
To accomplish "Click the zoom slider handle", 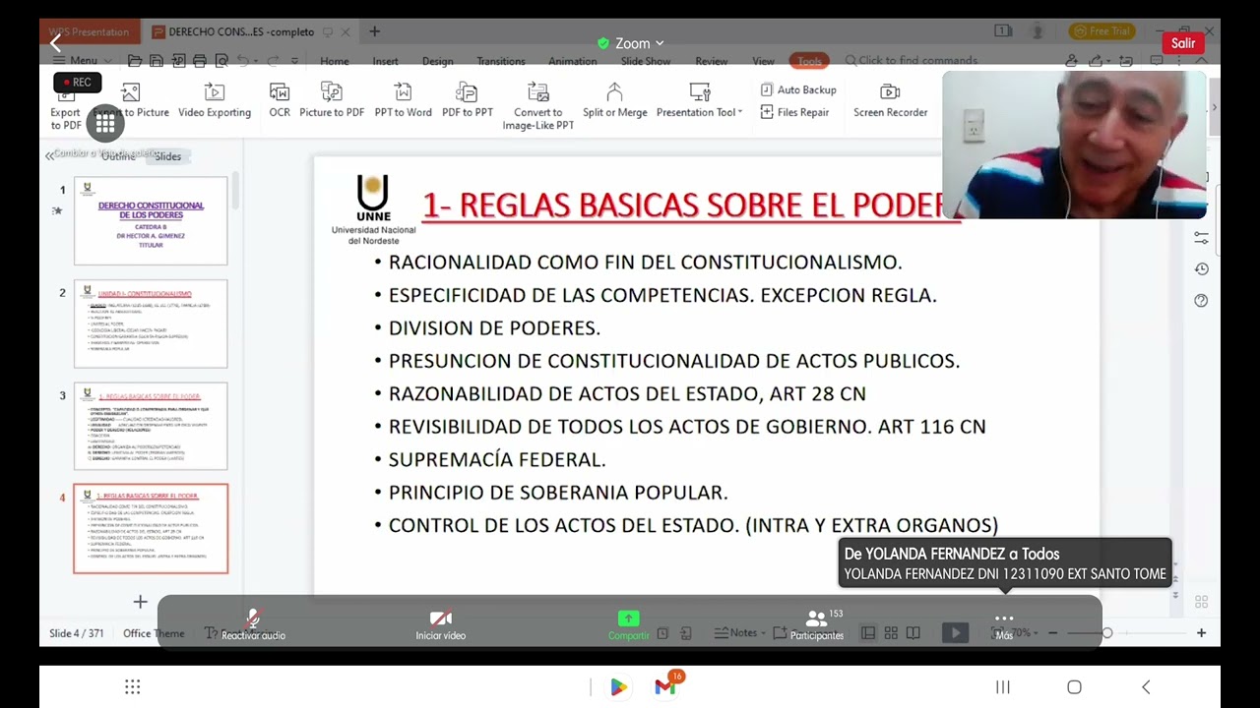I will [x=1107, y=633].
